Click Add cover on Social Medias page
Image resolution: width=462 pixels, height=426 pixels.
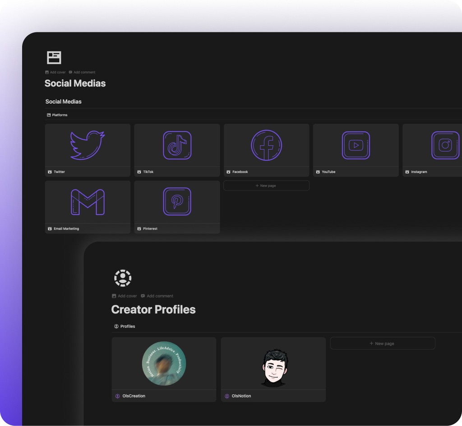(x=55, y=72)
